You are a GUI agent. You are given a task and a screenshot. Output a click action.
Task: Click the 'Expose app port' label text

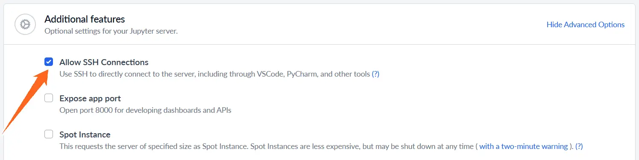pos(90,98)
